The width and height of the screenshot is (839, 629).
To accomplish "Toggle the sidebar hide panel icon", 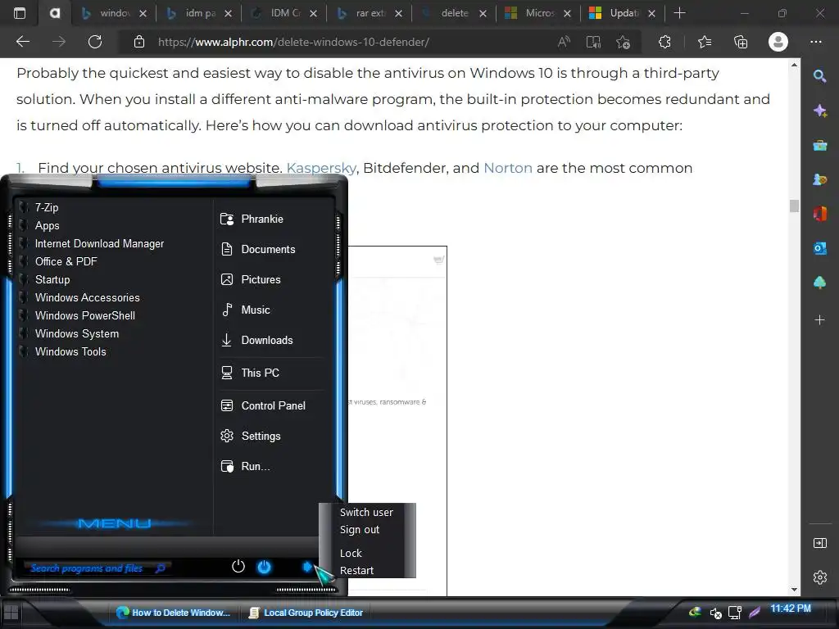I will [819, 544].
